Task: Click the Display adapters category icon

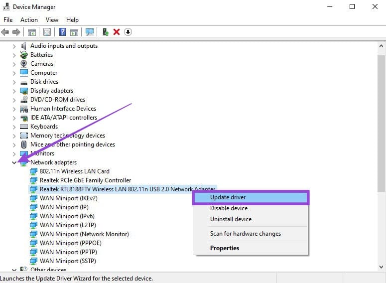Action: tap(24, 91)
